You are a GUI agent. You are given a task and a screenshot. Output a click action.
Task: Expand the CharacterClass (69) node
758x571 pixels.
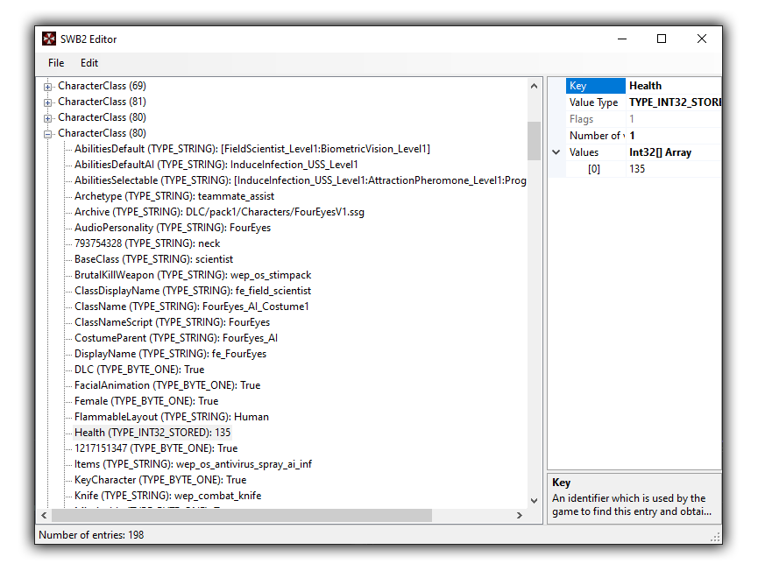tap(47, 87)
